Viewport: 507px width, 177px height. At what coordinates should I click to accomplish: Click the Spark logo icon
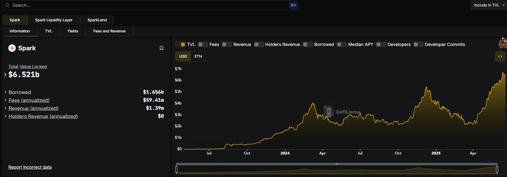pos(12,48)
